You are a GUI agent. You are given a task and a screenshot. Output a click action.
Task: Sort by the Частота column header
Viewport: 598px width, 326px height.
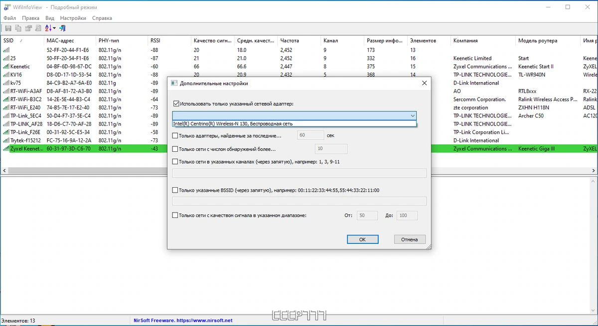[x=299, y=41]
